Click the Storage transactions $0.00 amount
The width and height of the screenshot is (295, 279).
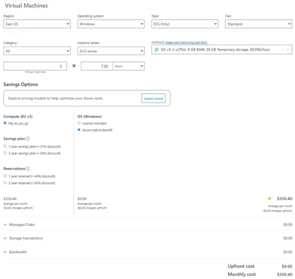288,238
